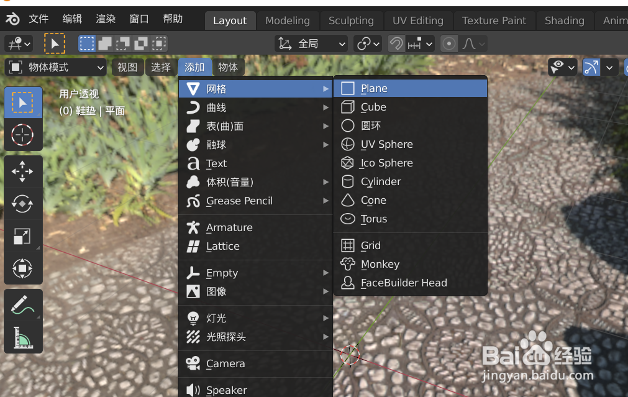Expand the 图像 image submenu

[x=256, y=291]
